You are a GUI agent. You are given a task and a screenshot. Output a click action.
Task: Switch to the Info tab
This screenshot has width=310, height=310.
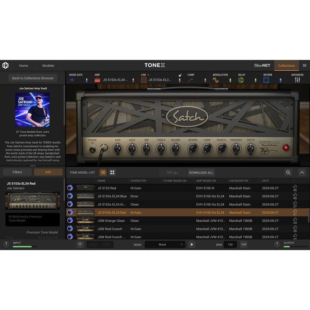click(48, 172)
